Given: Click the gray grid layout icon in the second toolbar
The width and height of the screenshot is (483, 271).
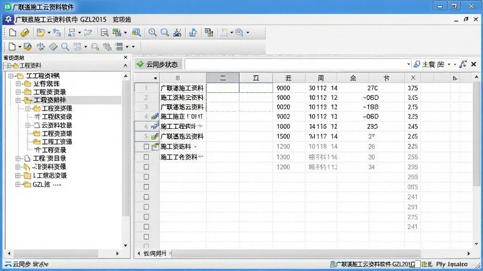Looking at the screenshot, I should point(77,47).
